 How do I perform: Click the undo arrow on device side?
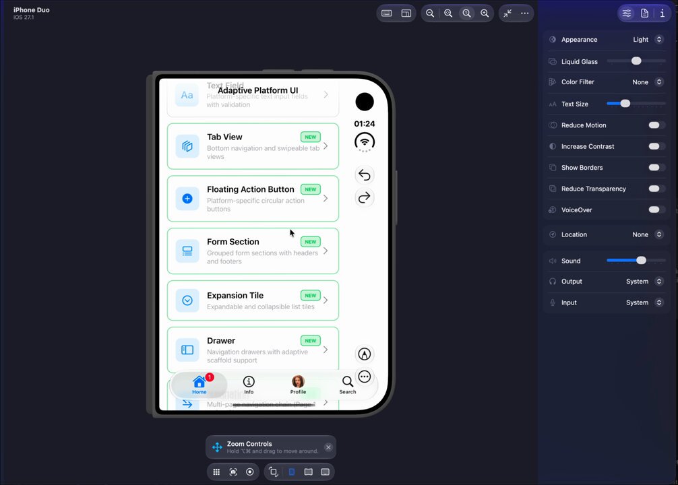pyautogui.click(x=365, y=175)
